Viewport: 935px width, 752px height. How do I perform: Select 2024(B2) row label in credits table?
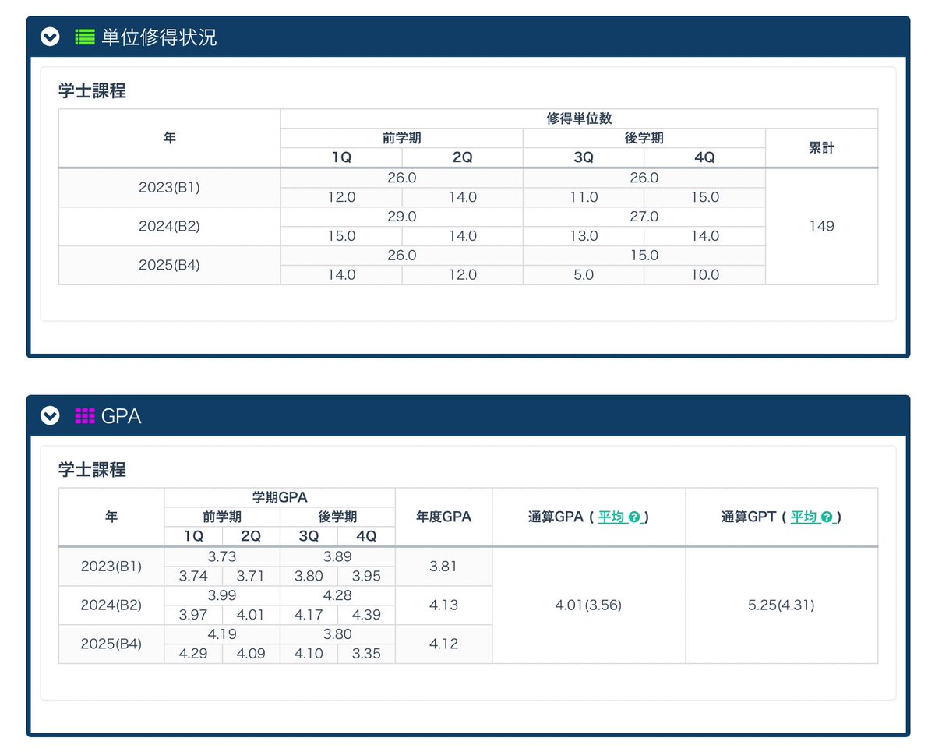[170, 227]
